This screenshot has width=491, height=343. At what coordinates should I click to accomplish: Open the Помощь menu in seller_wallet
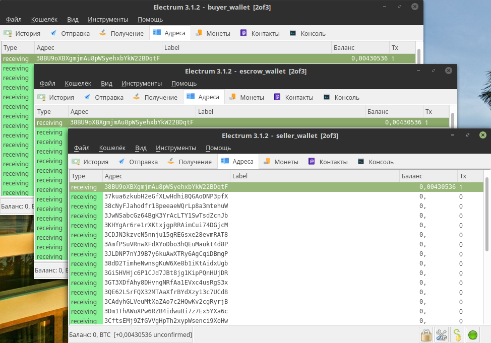coord(218,148)
